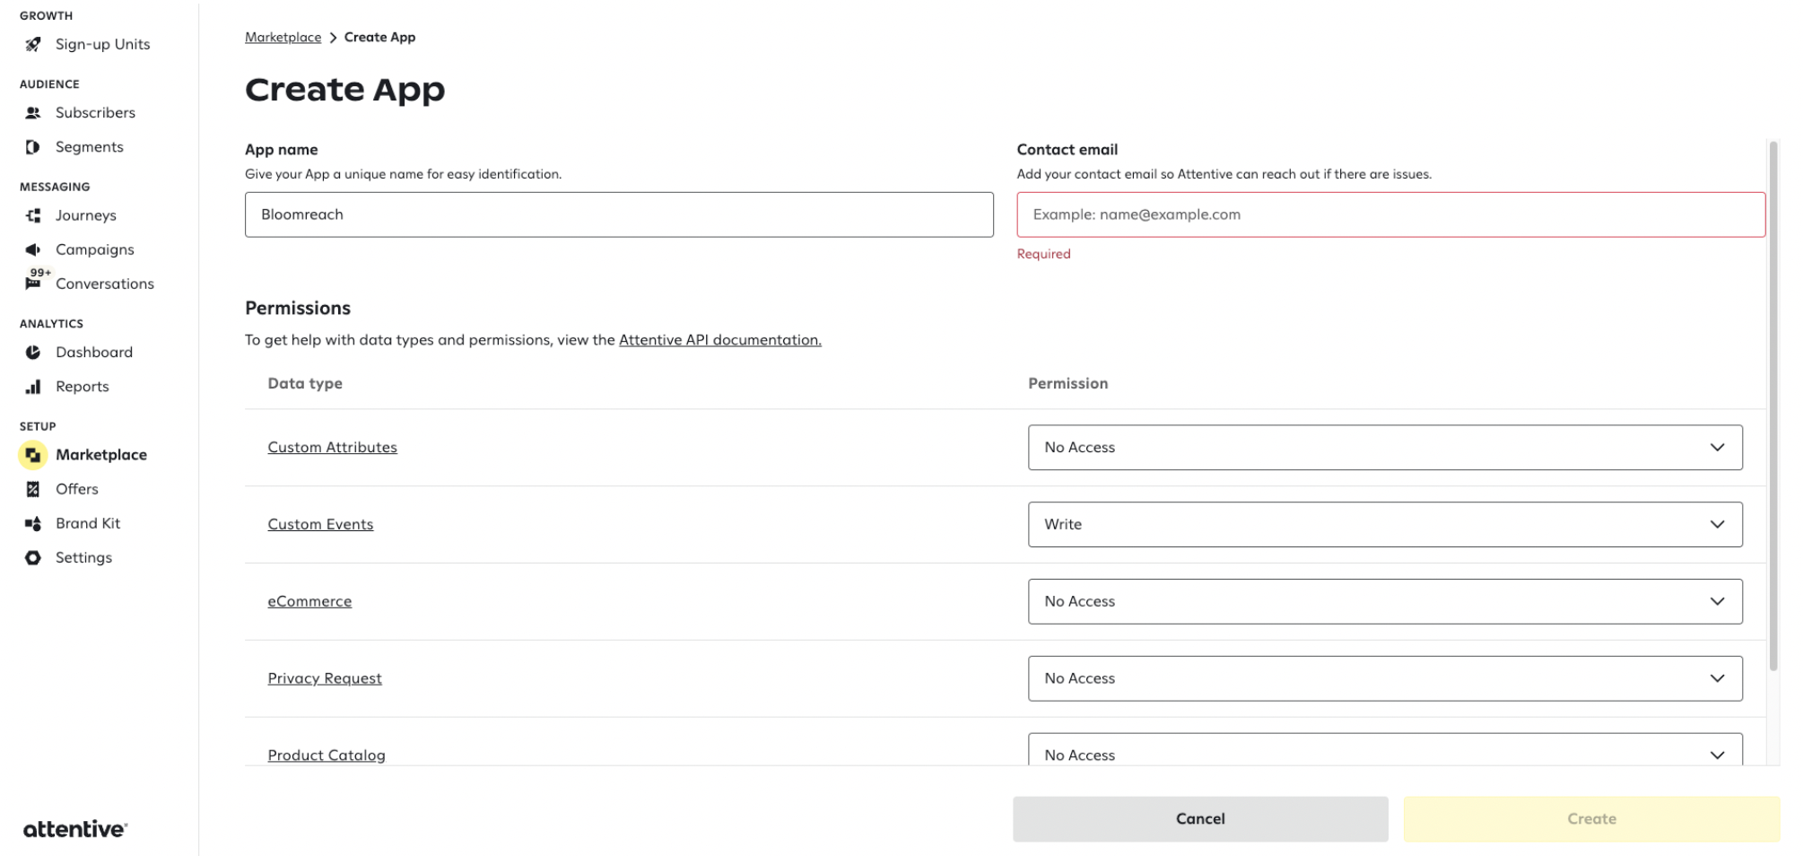Image resolution: width=1803 pixels, height=856 pixels.
Task: Click the 'Create App' breadcrumb text
Action: coord(379,37)
